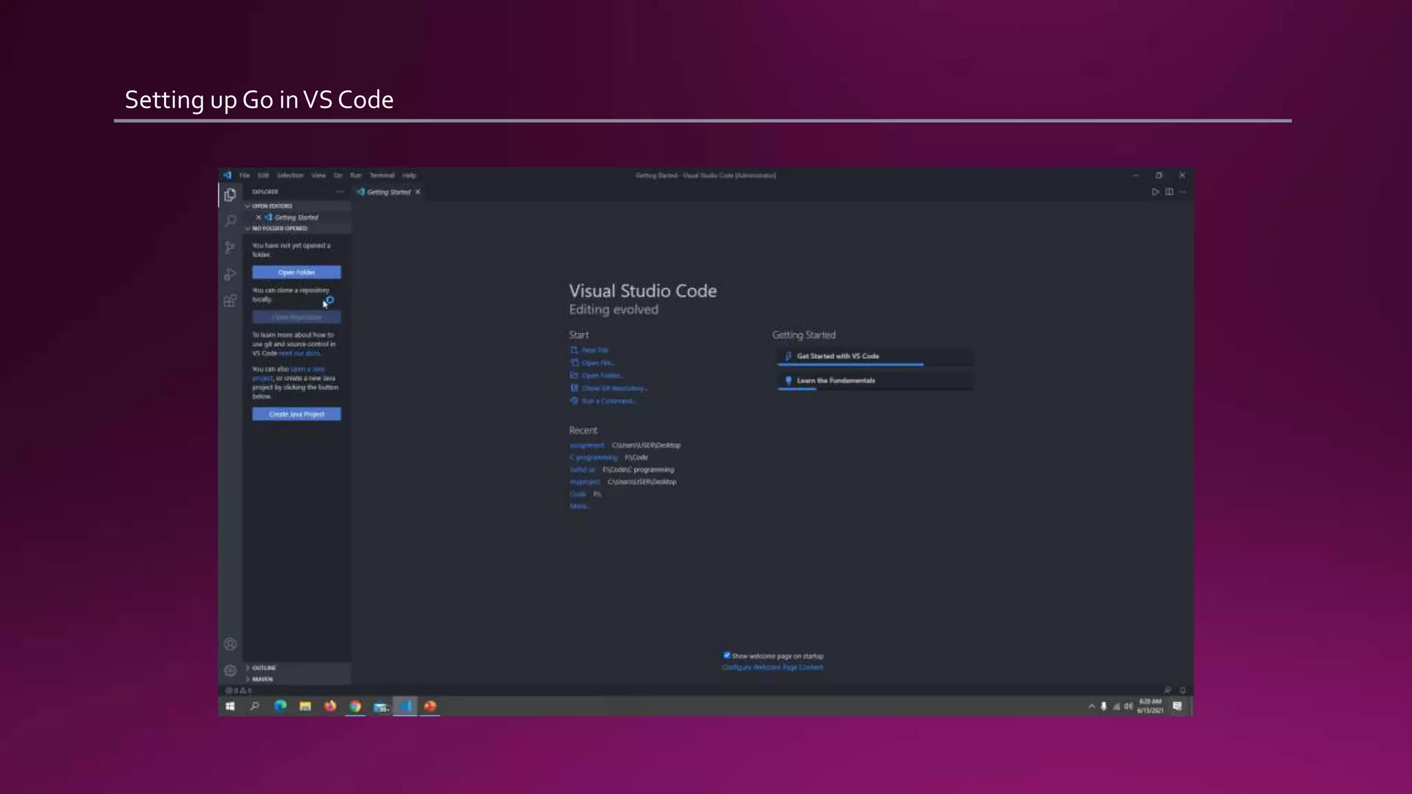
Task: Show hidden system tray icons
Action: pyautogui.click(x=1091, y=706)
